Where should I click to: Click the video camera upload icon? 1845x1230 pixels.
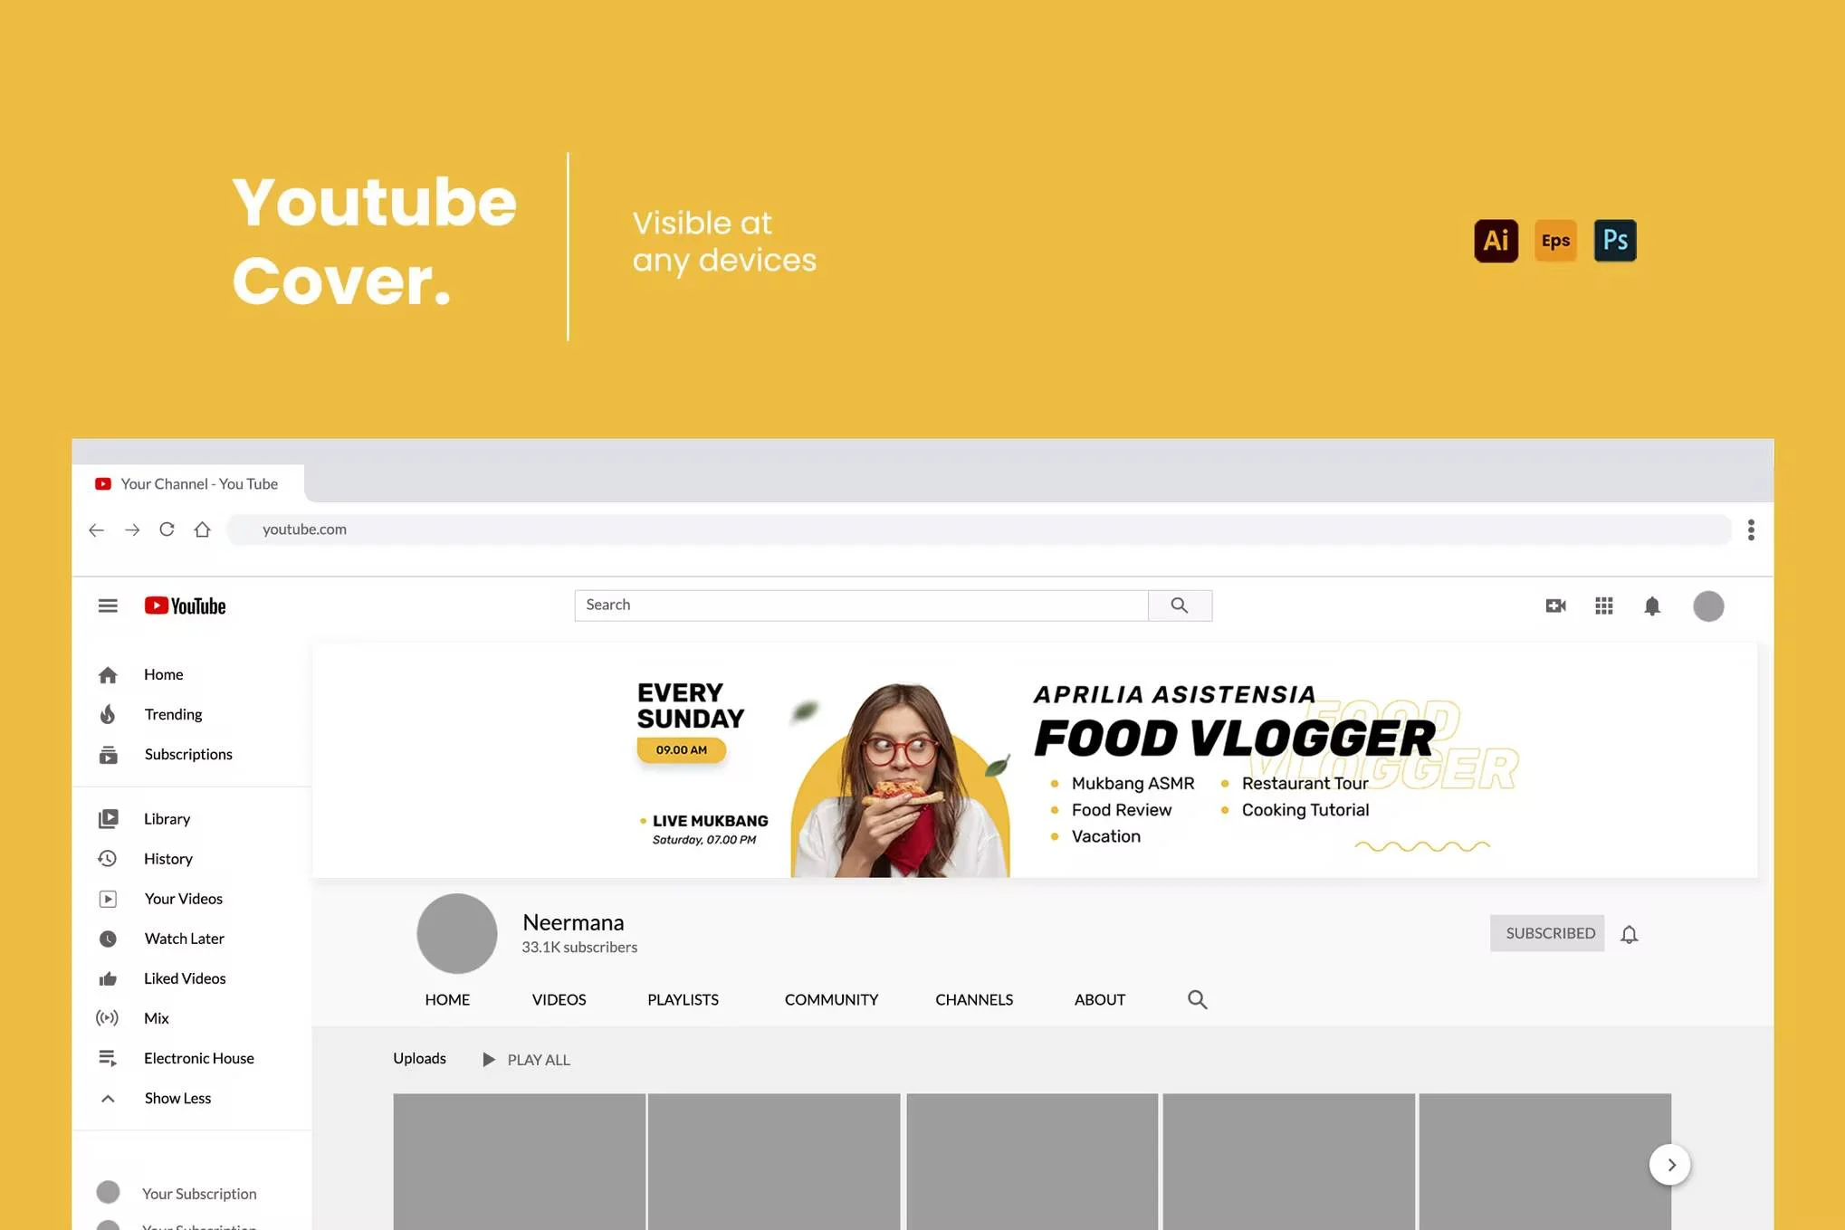pos(1555,605)
